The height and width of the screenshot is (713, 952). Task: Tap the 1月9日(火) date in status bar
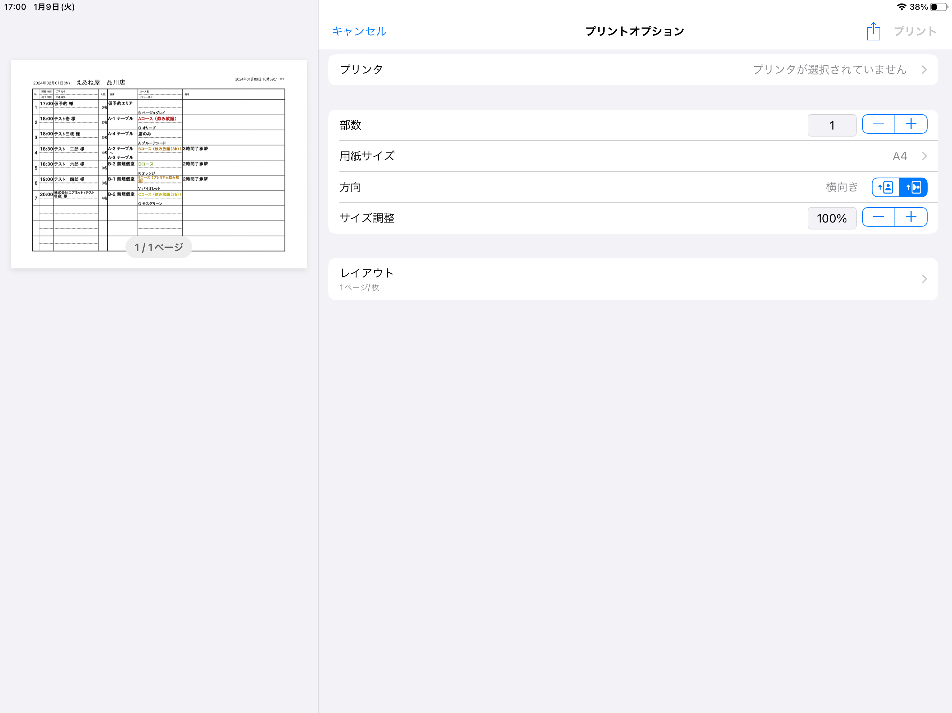[54, 7]
